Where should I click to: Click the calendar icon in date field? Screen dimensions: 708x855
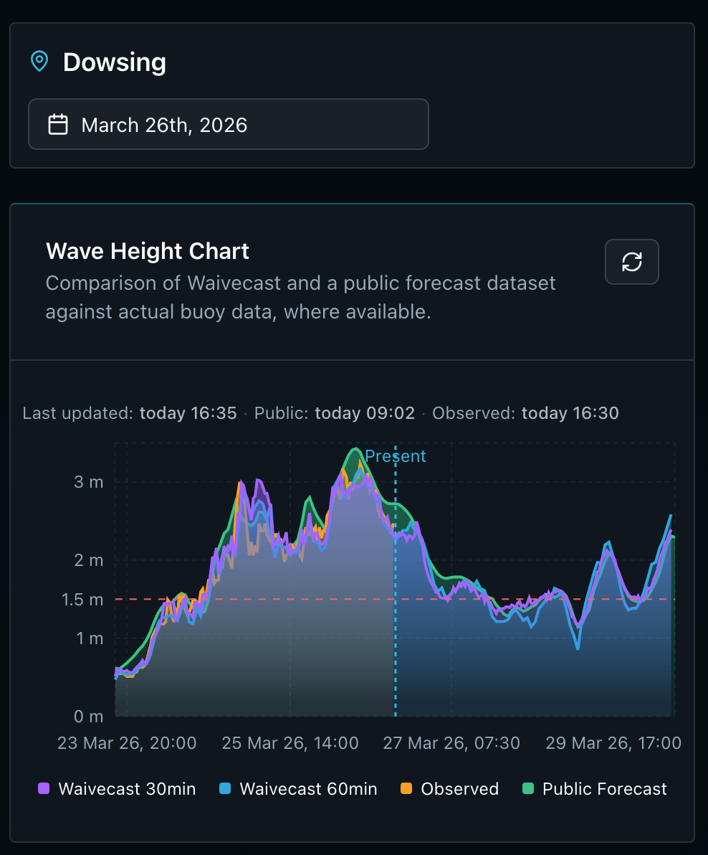point(58,124)
